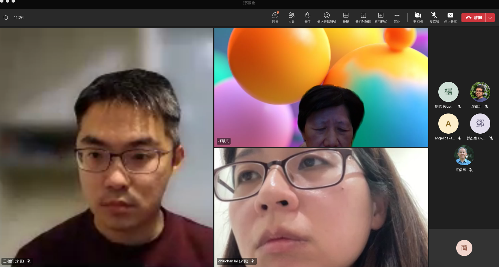Click muted mic icon beside 江信男
This screenshot has height=267, width=499.
(x=471, y=170)
